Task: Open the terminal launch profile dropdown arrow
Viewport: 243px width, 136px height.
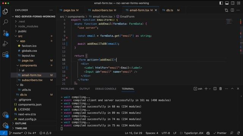Action: coord(210,89)
